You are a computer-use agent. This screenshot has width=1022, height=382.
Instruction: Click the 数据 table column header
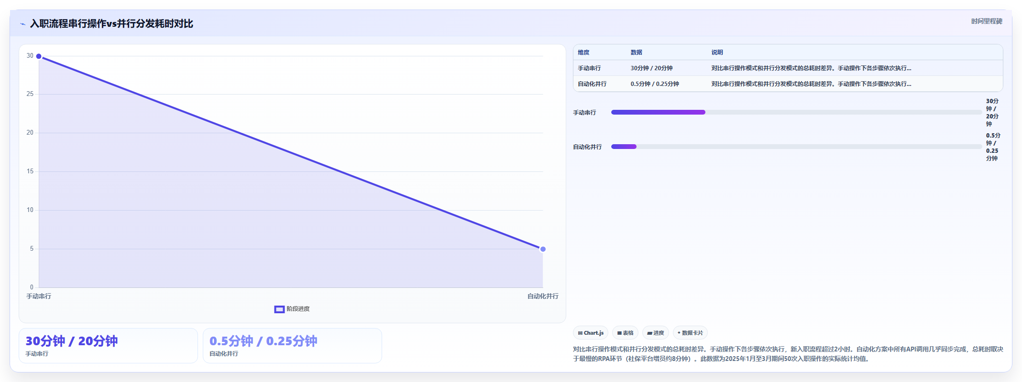point(636,53)
